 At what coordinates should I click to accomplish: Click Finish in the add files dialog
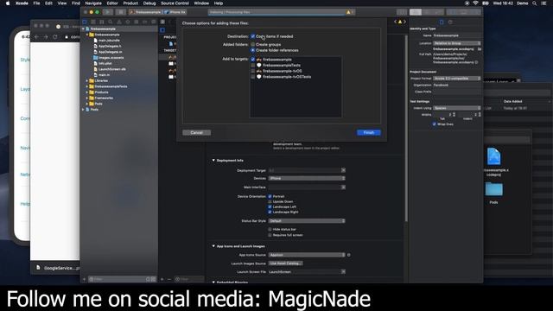coord(369,132)
